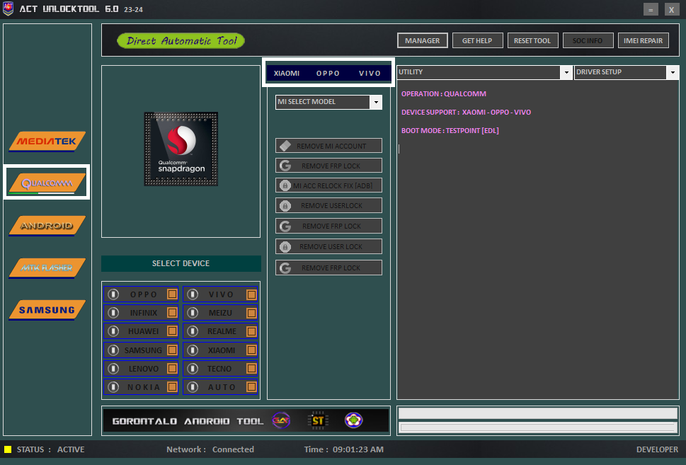Viewport: 686px width, 465px height.
Task: Click the Time 09:01:23 AM status text
Action: [x=344, y=449]
